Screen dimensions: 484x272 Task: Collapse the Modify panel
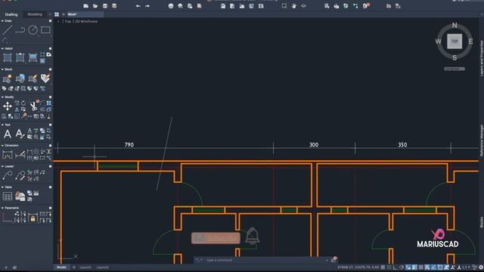[2, 97]
